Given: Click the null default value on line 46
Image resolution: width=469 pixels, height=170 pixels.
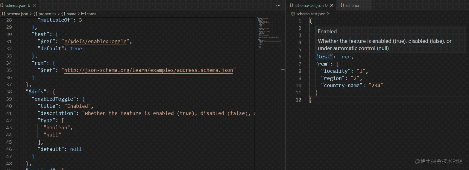Looking at the screenshot, I should [76, 149].
